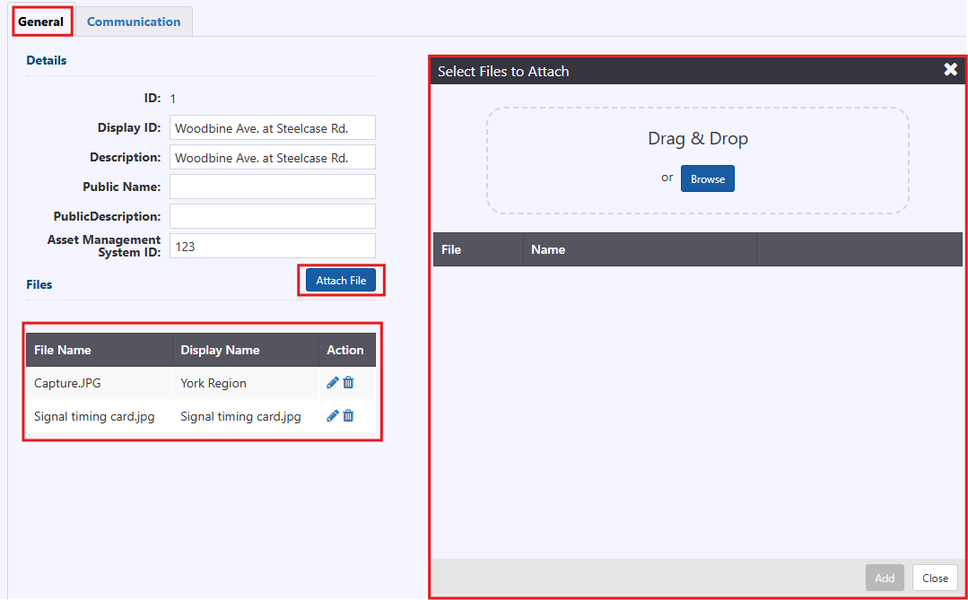This screenshot has width=968, height=600.
Task: Click the Attach File button
Action: [x=341, y=281]
